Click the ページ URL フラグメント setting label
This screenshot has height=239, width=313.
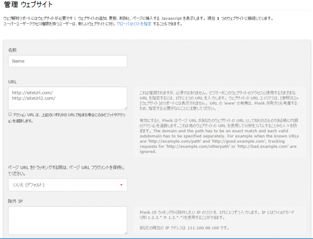[x=65, y=170]
